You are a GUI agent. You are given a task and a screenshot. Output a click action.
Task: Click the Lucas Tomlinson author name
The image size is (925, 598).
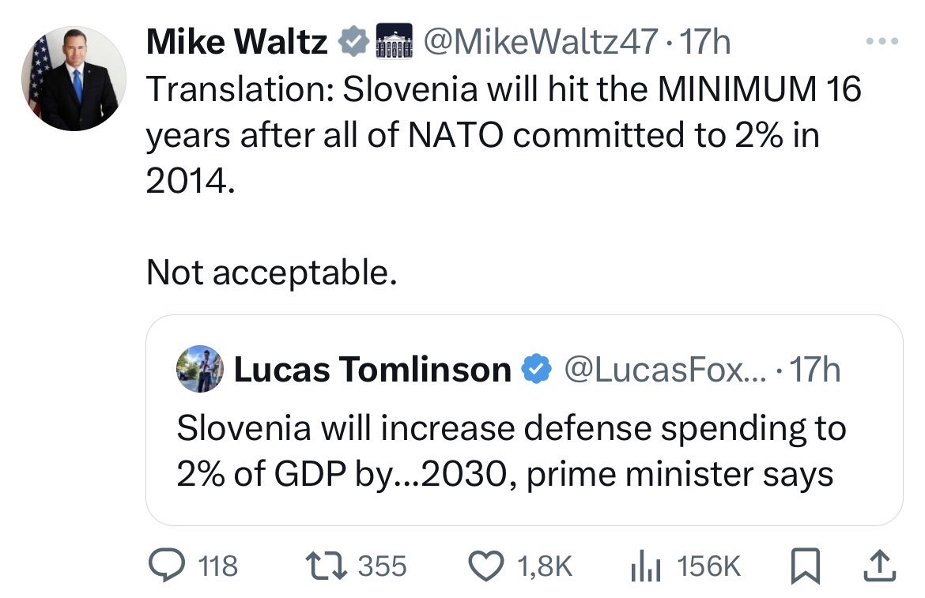click(372, 370)
